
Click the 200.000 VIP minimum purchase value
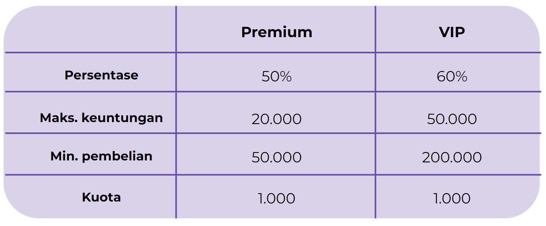tap(452, 157)
